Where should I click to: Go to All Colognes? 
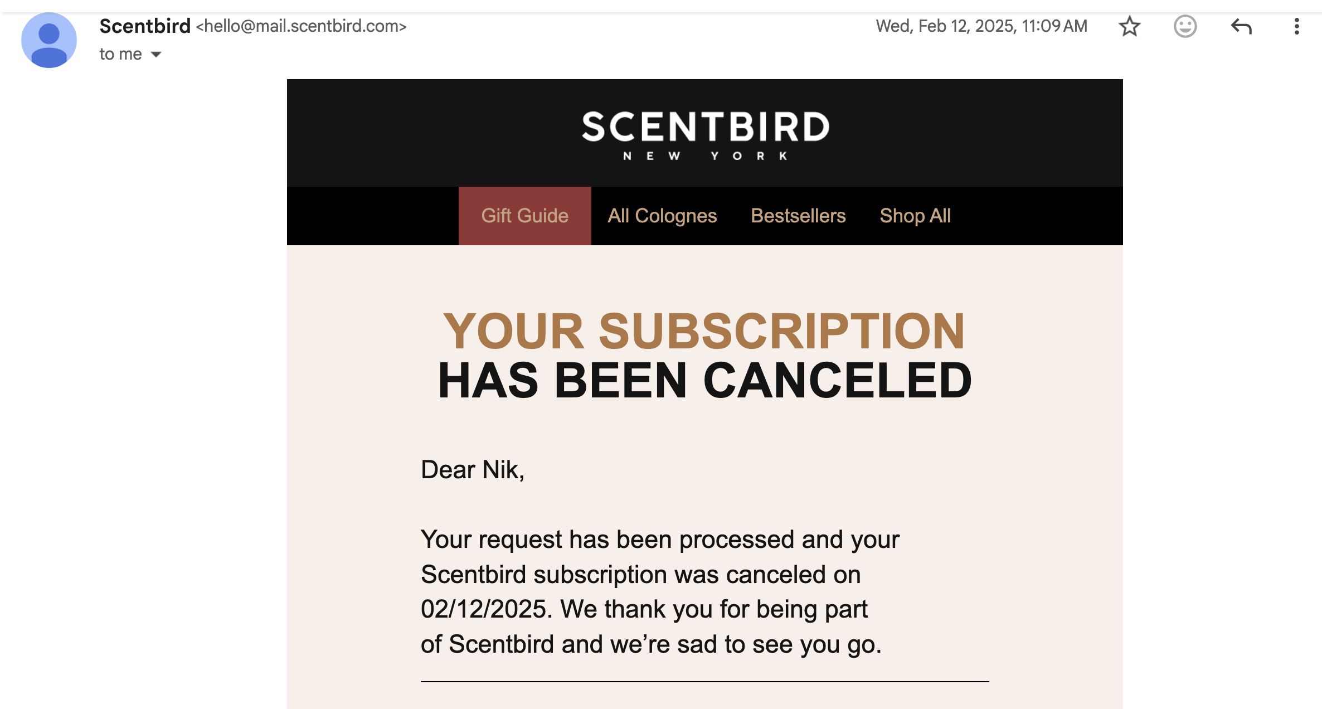point(662,216)
